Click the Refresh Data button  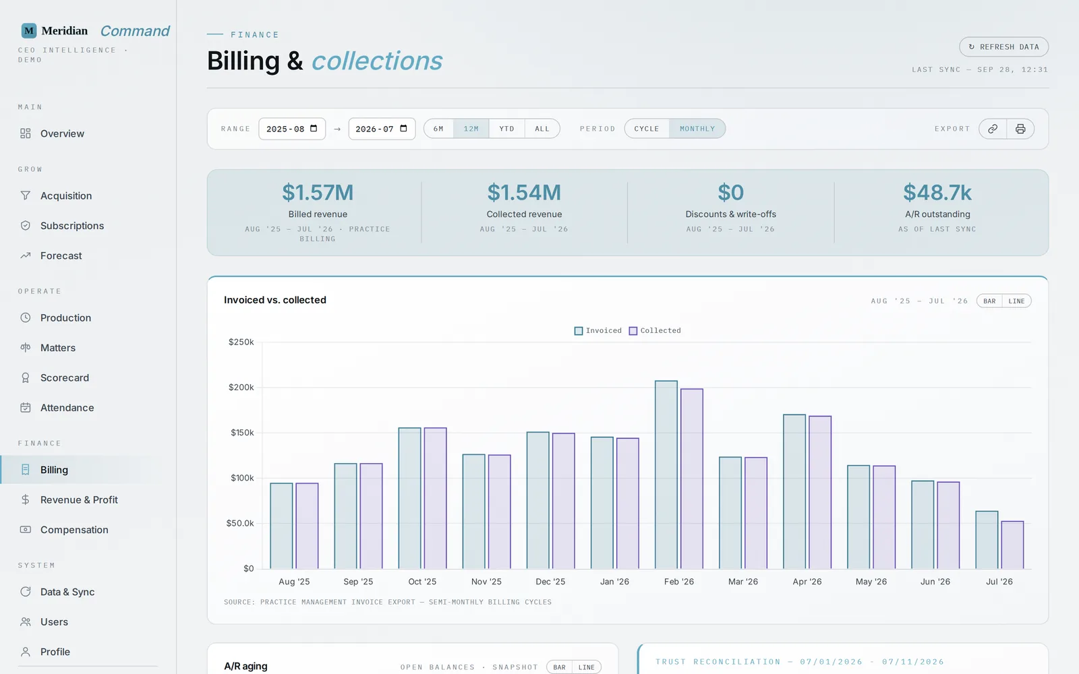click(x=1004, y=47)
